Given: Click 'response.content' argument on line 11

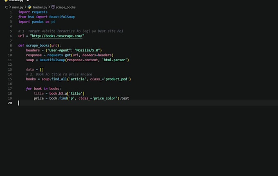Looking at the screenshot, I should click(82, 60).
